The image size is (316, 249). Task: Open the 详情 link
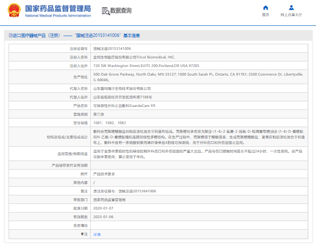tap(97, 234)
